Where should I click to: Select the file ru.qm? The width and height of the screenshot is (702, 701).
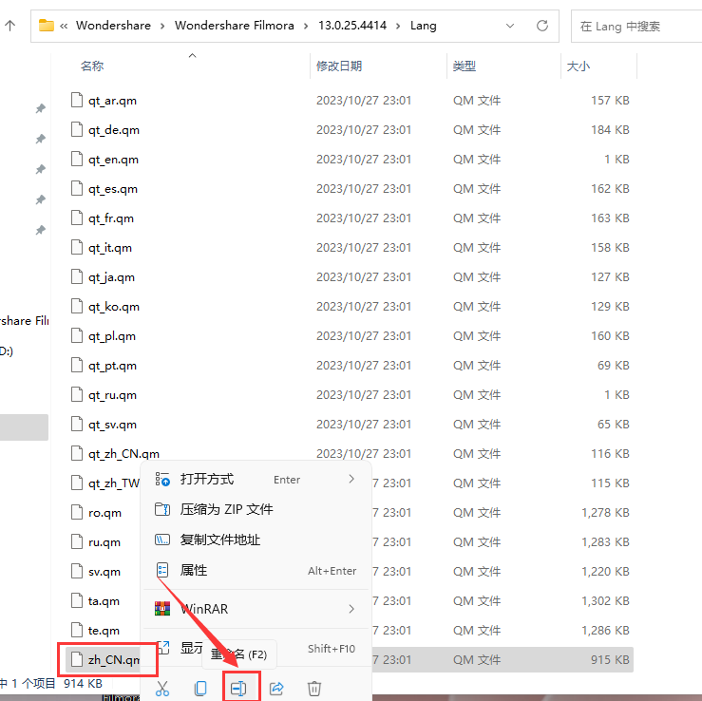[x=104, y=542]
